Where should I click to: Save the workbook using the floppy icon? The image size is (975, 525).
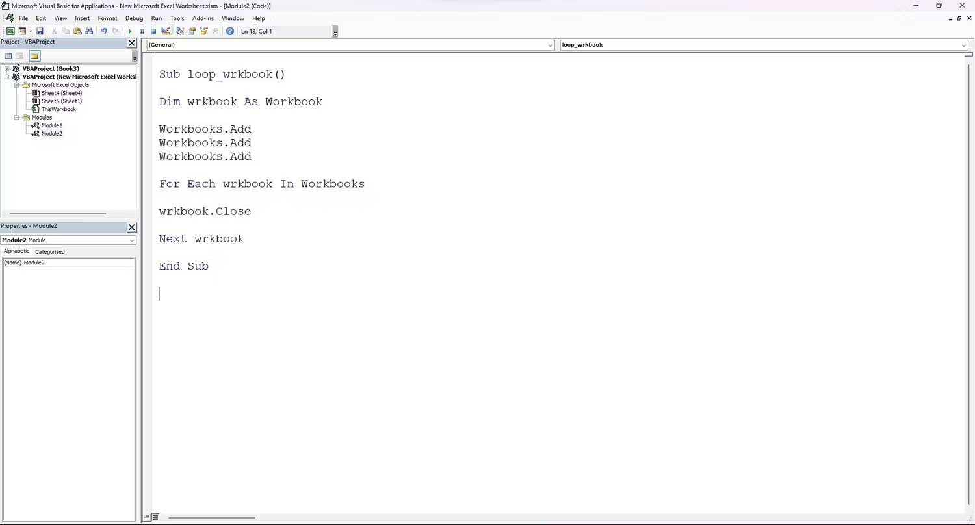40,31
